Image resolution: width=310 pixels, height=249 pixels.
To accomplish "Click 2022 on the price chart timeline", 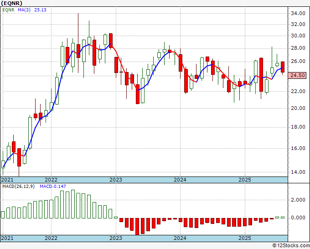I will (51, 180).
